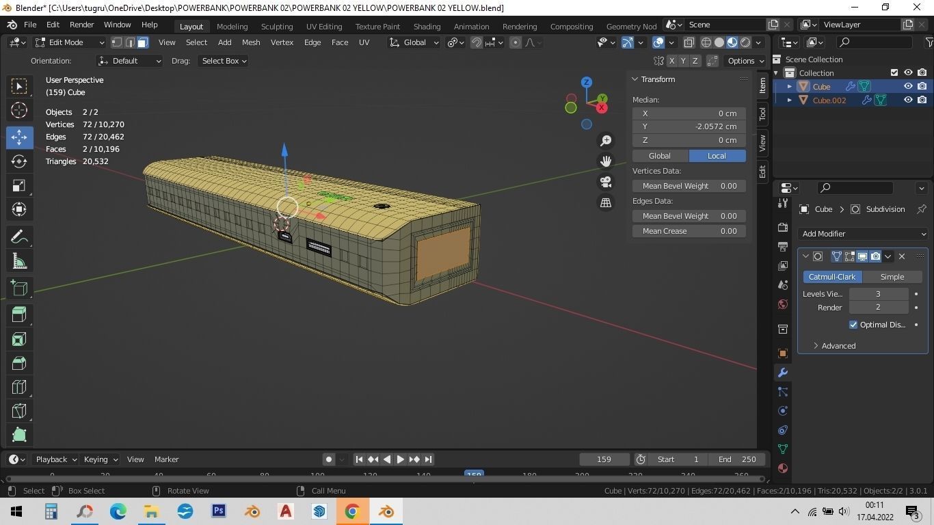Open the Object properties tab icon

pyautogui.click(x=783, y=353)
